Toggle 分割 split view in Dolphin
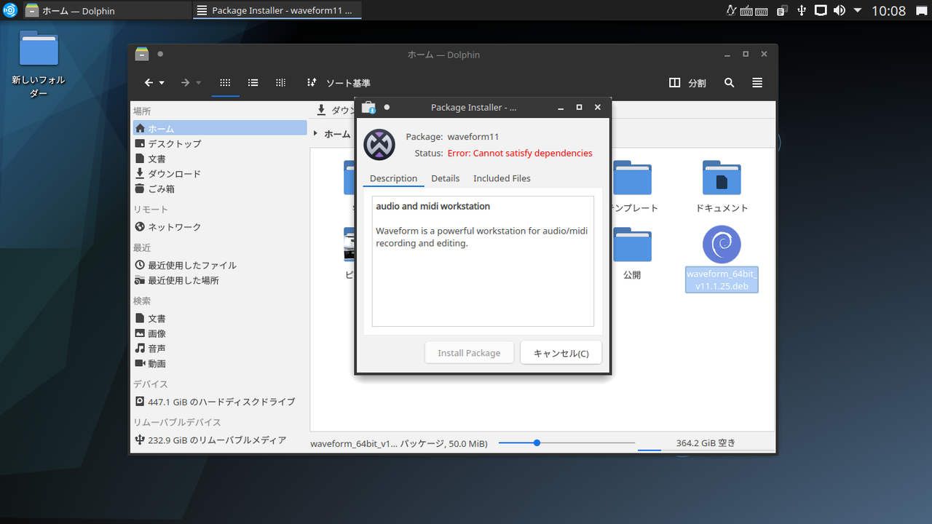 tap(687, 82)
